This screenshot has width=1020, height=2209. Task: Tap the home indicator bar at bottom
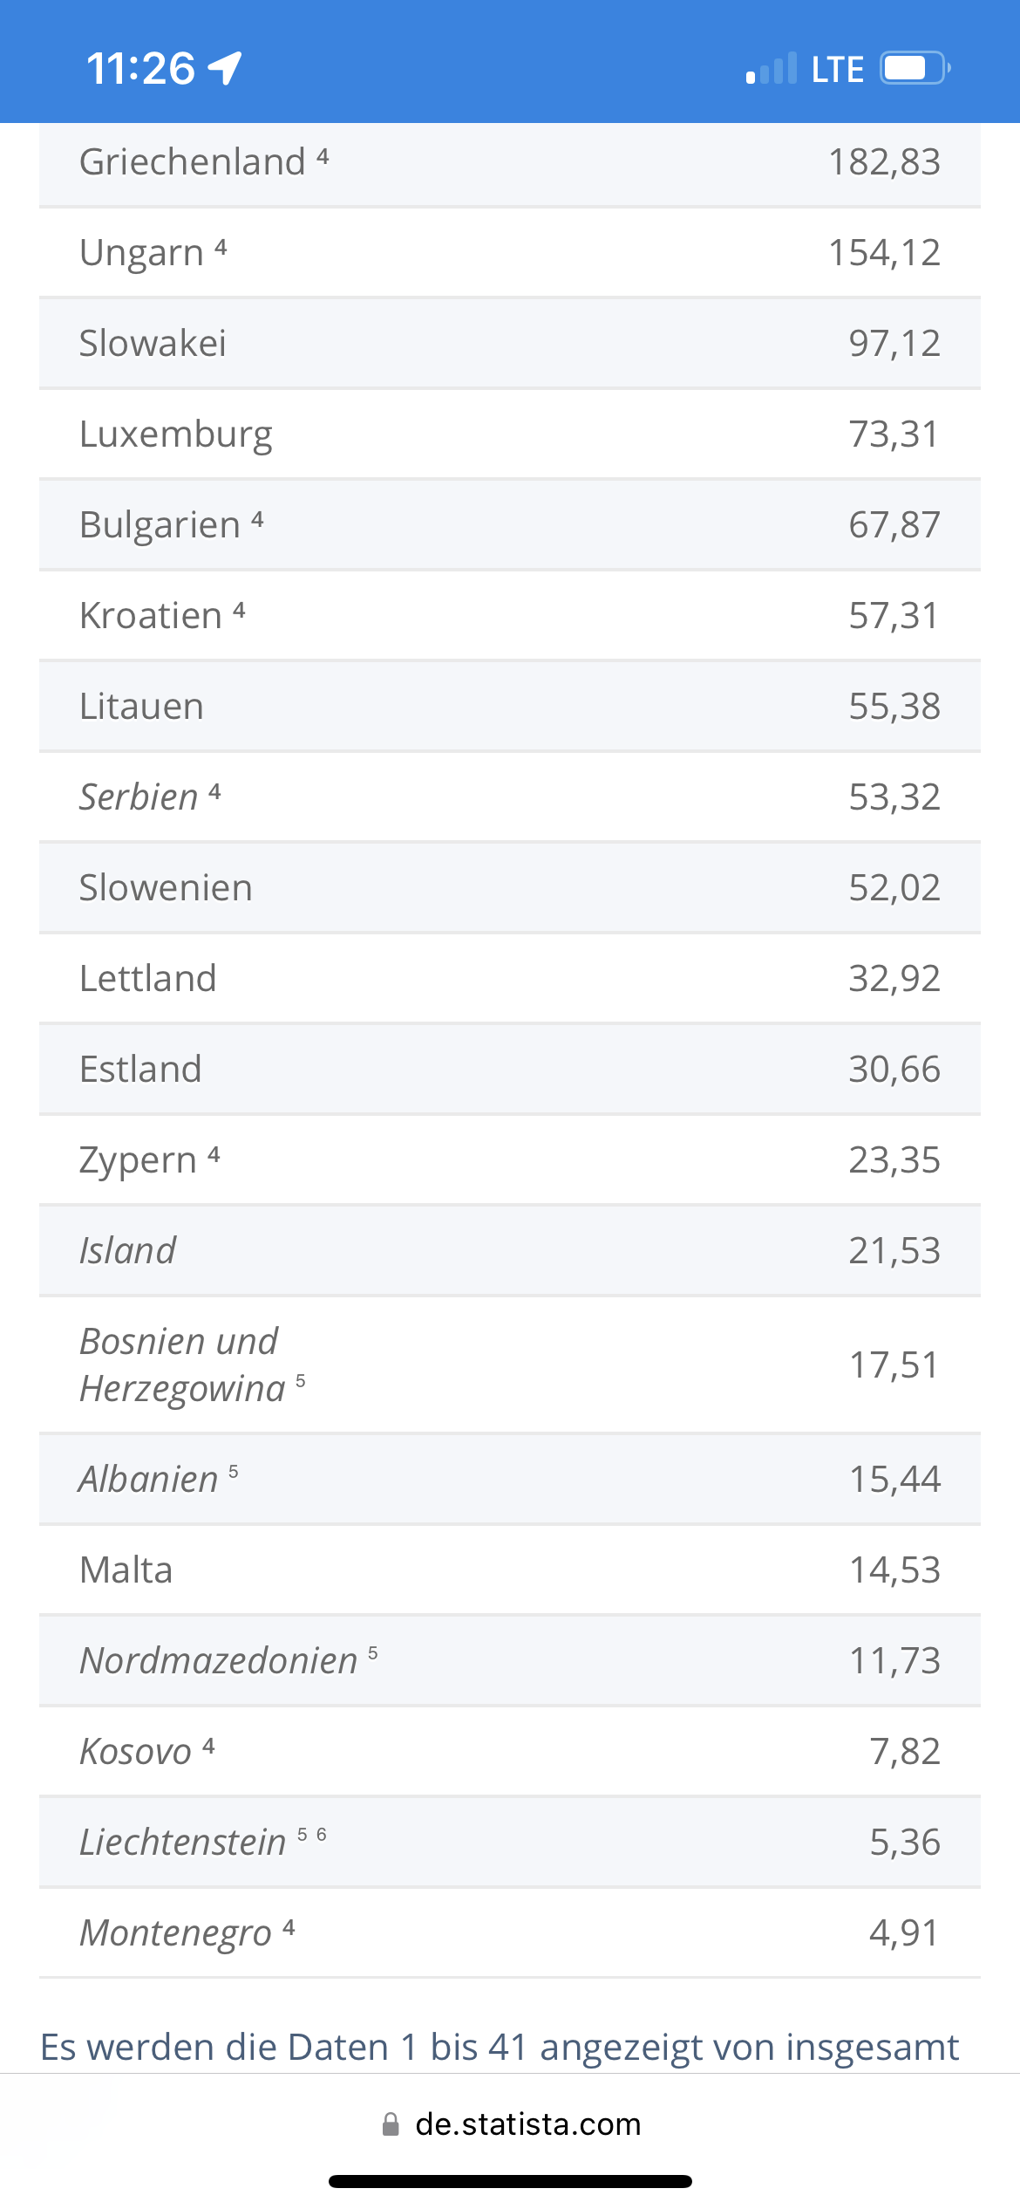pyautogui.click(x=510, y=2182)
